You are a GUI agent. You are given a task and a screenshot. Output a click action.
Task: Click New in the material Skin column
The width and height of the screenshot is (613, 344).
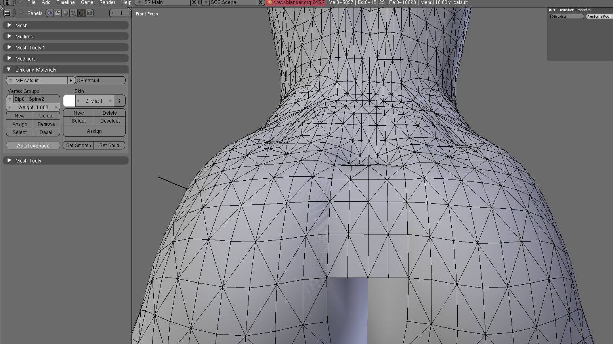pyautogui.click(x=78, y=113)
